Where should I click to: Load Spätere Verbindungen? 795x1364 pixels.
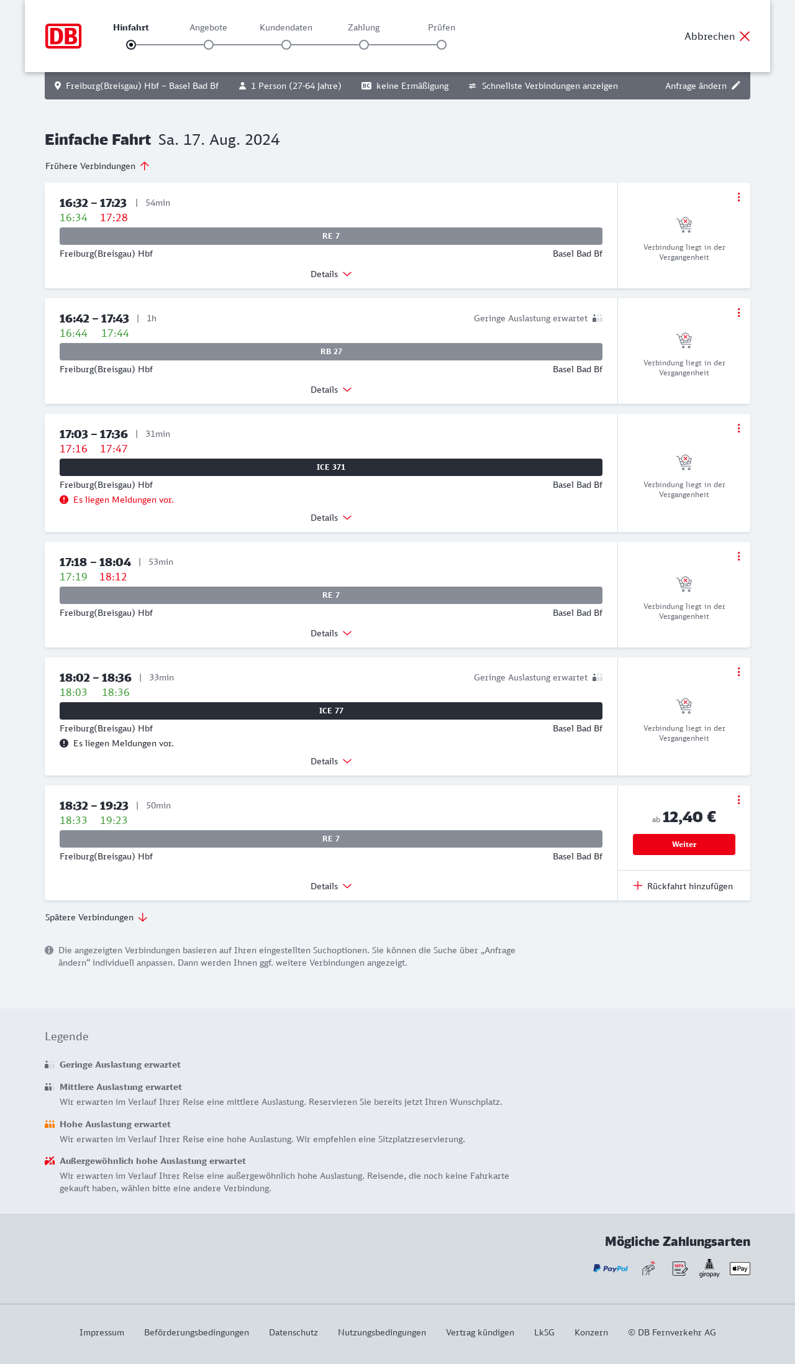point(96,917)
